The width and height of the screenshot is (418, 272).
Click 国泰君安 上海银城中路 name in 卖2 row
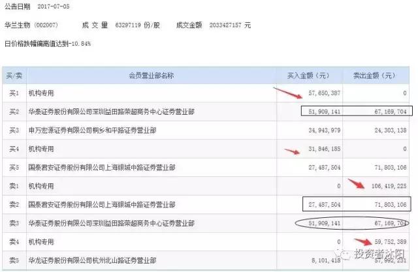[x=102, y=205]
